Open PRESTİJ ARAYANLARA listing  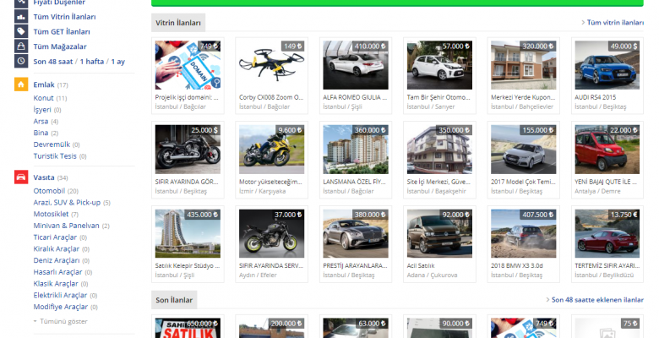pyautogui.click(x=356, y=244)
